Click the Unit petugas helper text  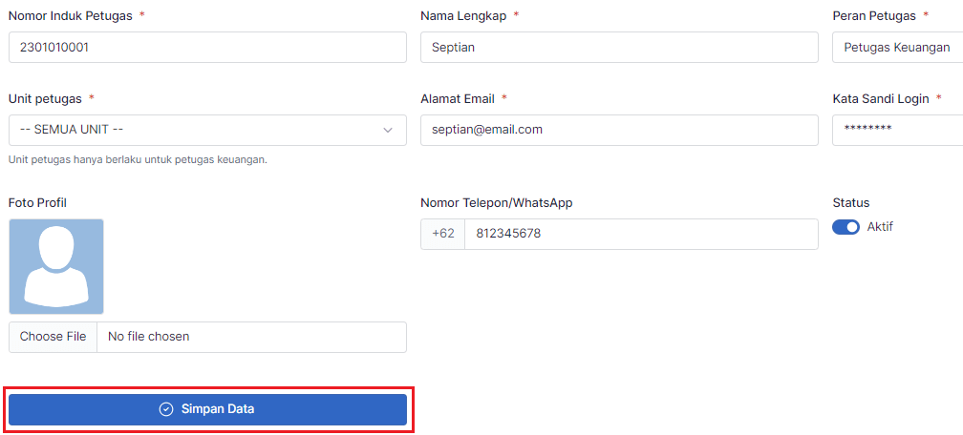[x=138, y=159]
